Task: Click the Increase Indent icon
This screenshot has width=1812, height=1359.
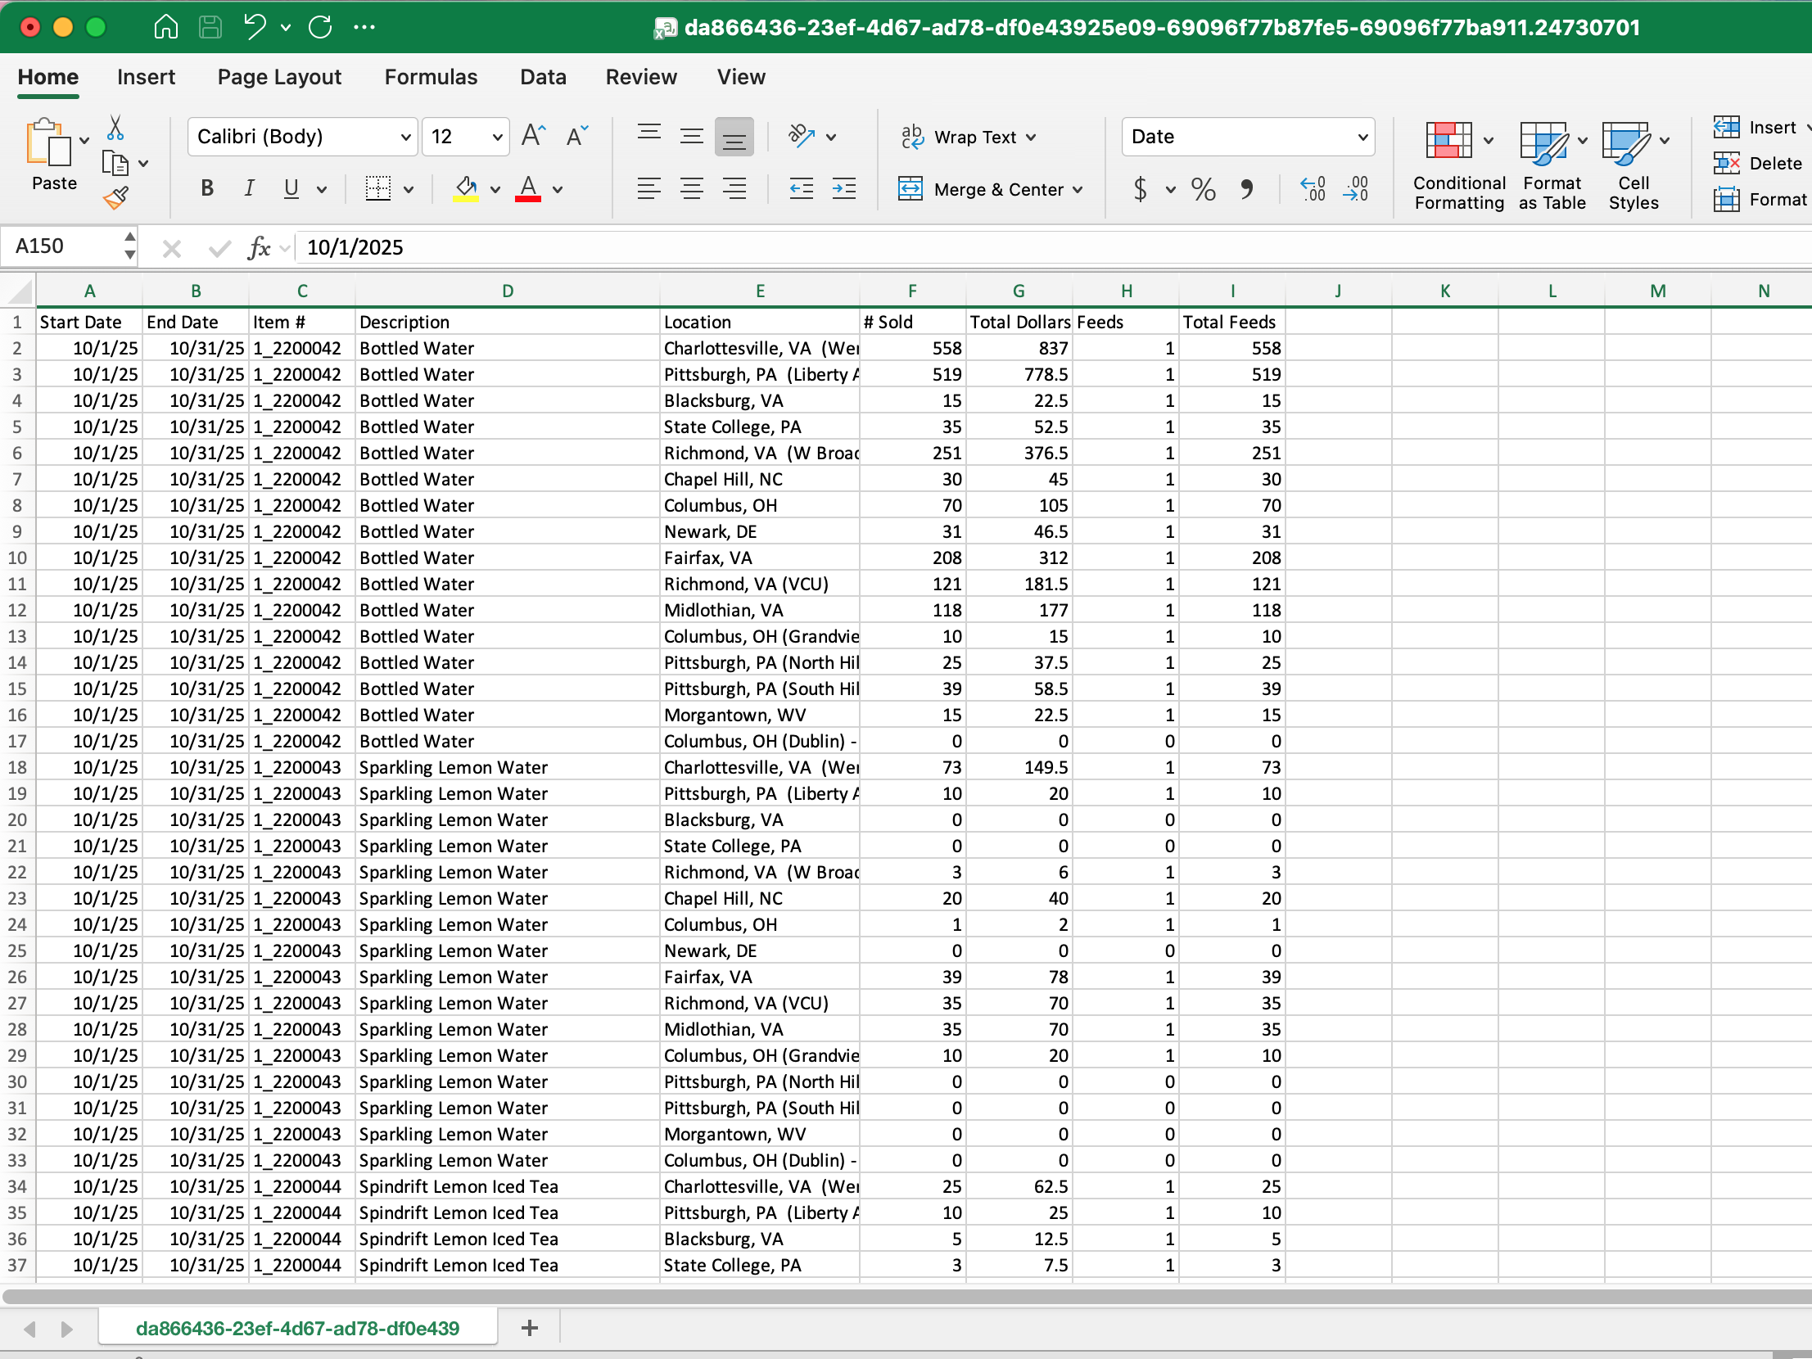Action: click(x=843, y=189)
